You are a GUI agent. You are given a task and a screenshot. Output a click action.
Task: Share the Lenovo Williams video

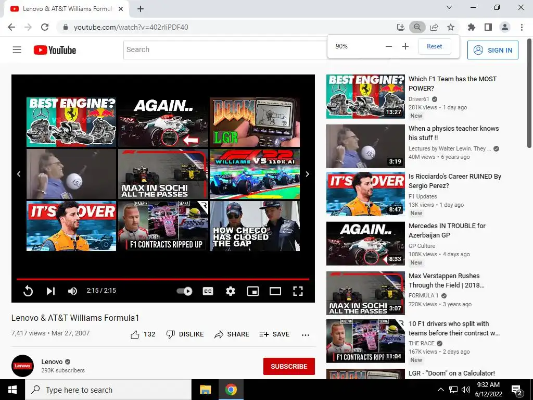(232, 334)
